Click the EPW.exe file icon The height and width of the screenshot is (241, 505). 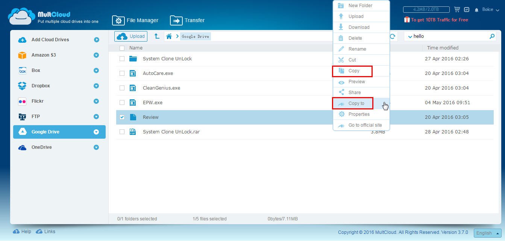coord(133,103)
